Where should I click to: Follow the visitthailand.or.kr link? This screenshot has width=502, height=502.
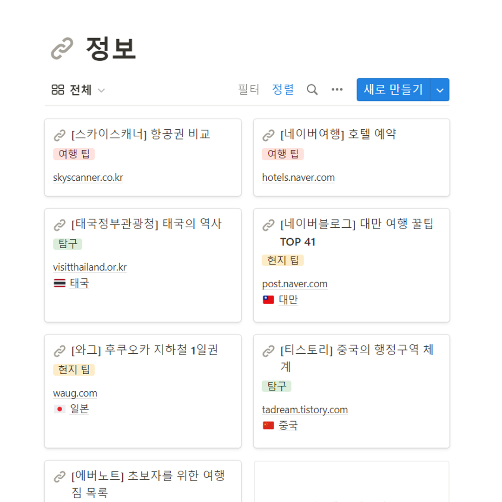point(90,267)
